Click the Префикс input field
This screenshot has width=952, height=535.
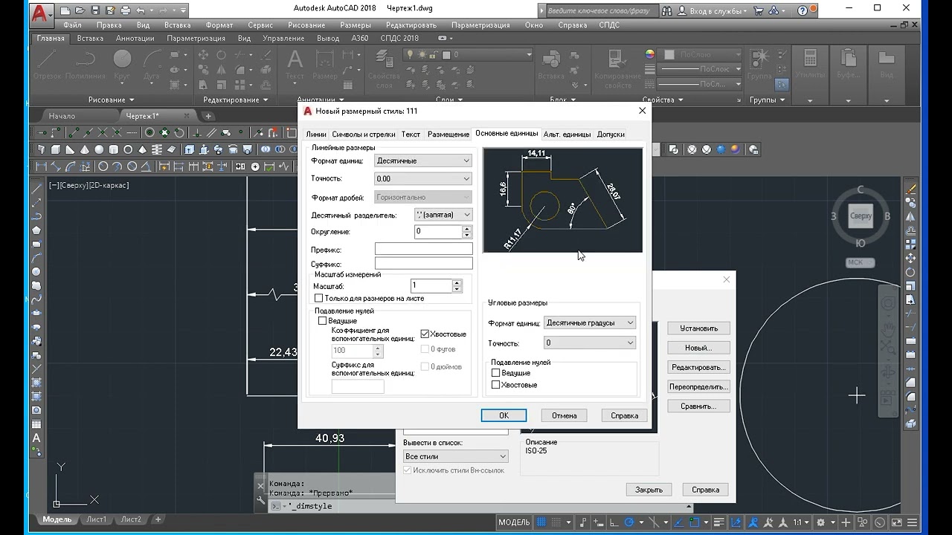[x=423, y=249]
